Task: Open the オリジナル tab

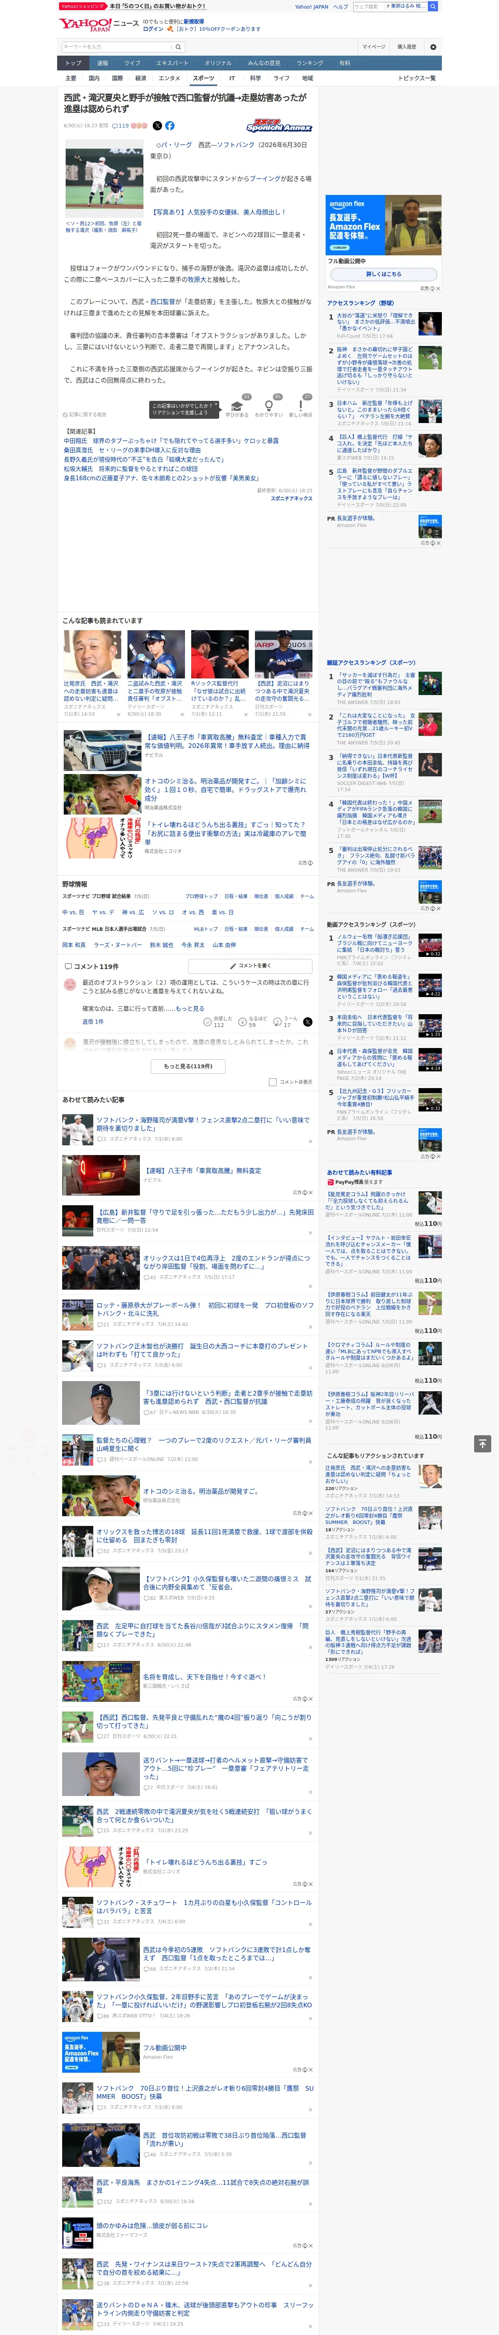Action: click(x=218, y=63)
